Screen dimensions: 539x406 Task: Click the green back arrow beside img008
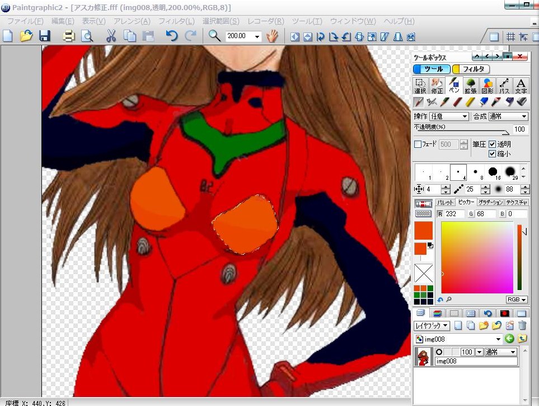[x=509, y=339]
